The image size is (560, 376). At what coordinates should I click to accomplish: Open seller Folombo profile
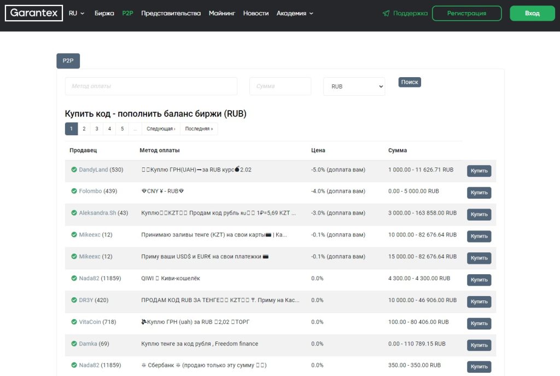[x=90, y=191]
